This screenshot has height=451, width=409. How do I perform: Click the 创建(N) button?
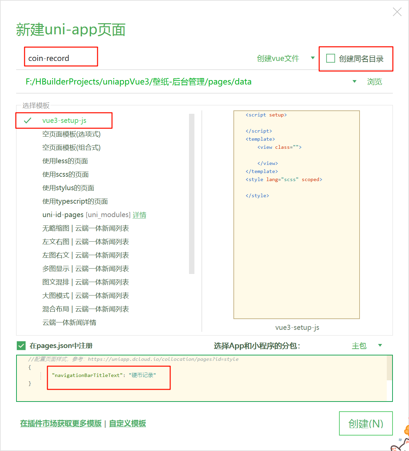[366, 423]
